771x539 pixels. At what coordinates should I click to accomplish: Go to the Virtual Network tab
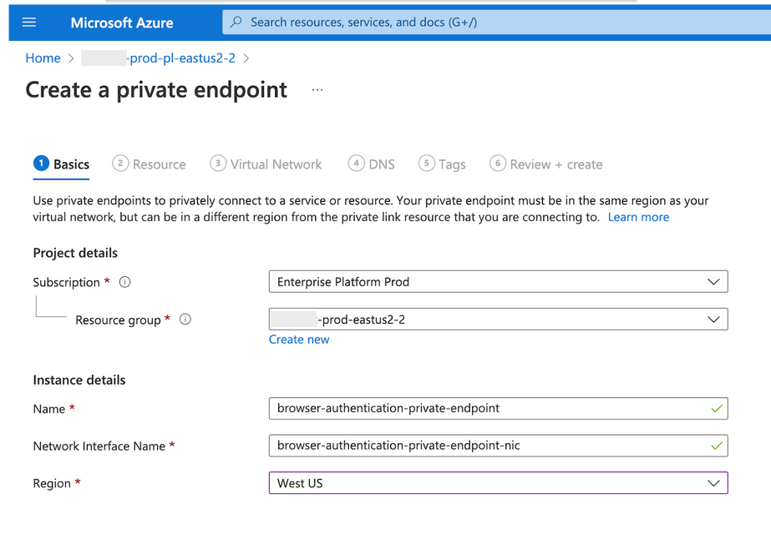(x=266, y=164)
